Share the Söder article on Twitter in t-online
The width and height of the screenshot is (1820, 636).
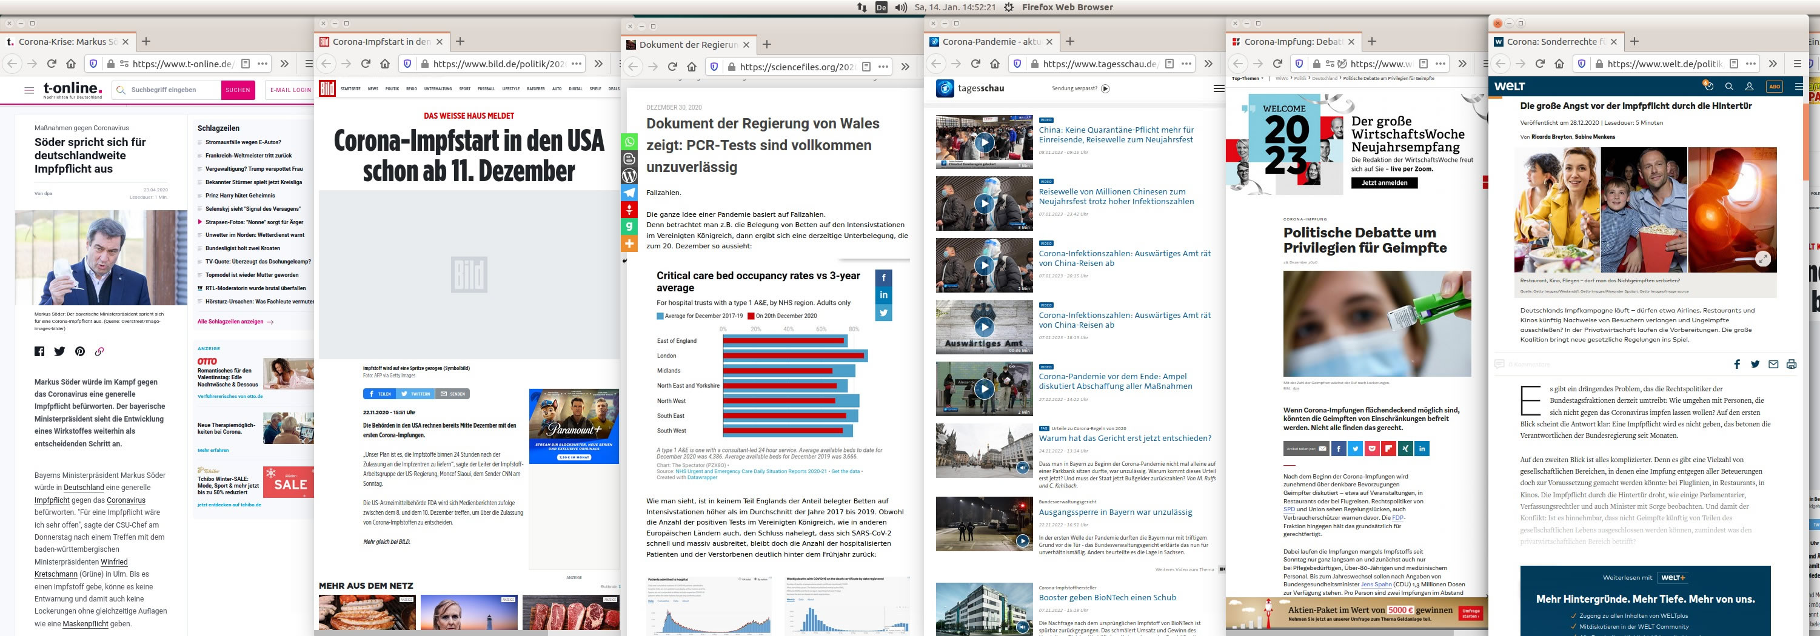(59, 351)
